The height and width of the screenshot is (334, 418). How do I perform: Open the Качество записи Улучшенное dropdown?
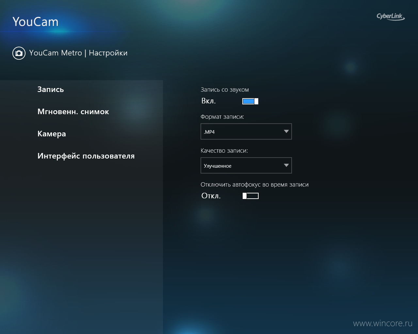tap(246, 165)
